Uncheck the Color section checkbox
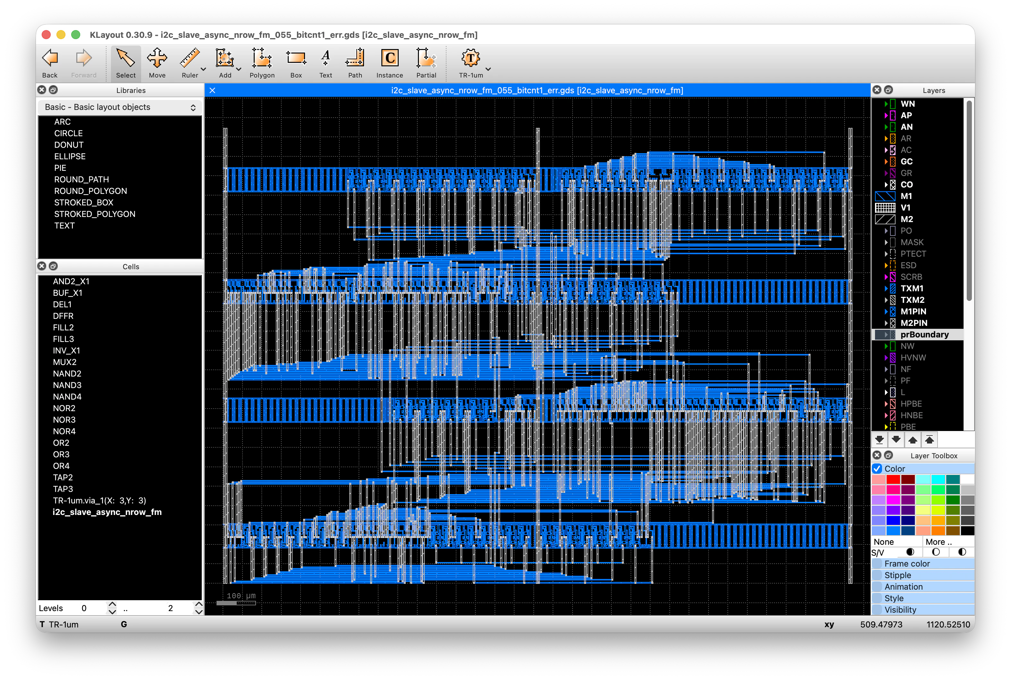 pyautogui.click(x=877, y=469)
